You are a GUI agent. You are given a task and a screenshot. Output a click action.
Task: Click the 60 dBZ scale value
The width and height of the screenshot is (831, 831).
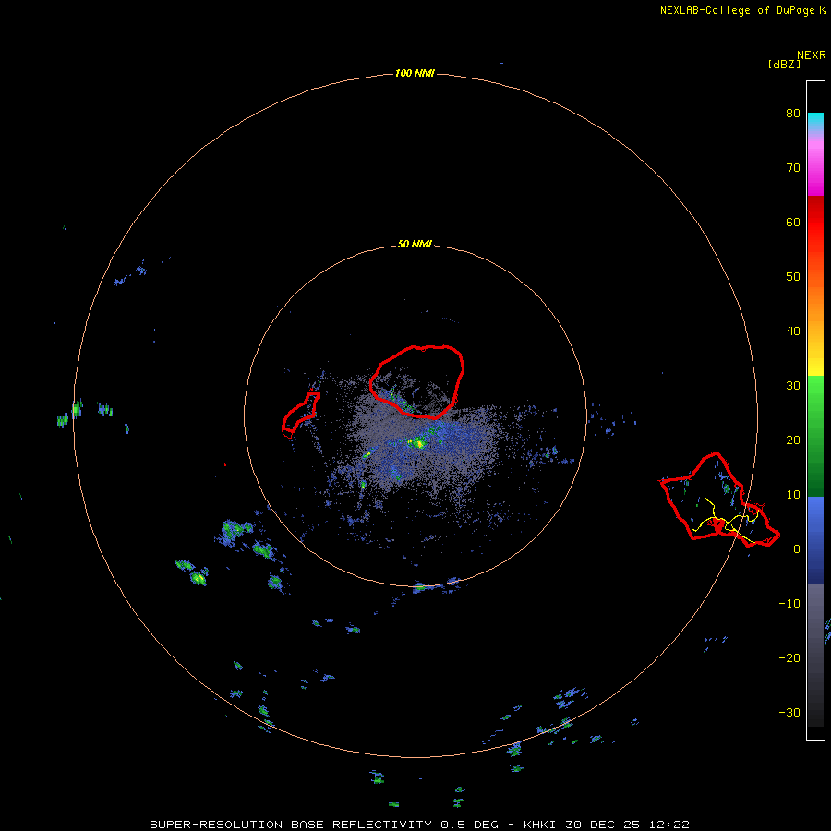[793, 223]
